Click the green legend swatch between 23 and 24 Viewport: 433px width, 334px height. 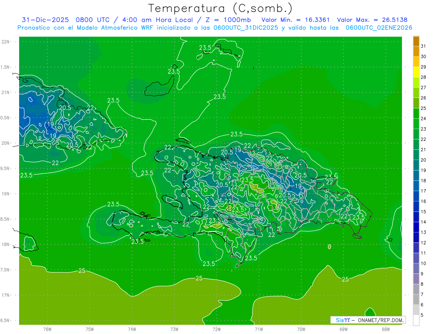(416, 124)
